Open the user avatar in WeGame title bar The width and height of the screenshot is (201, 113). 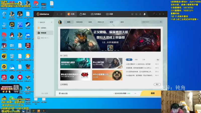point(144,14)
